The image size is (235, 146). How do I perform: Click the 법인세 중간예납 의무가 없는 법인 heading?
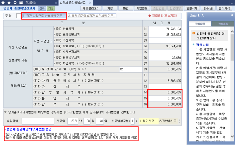pos(29,129)
